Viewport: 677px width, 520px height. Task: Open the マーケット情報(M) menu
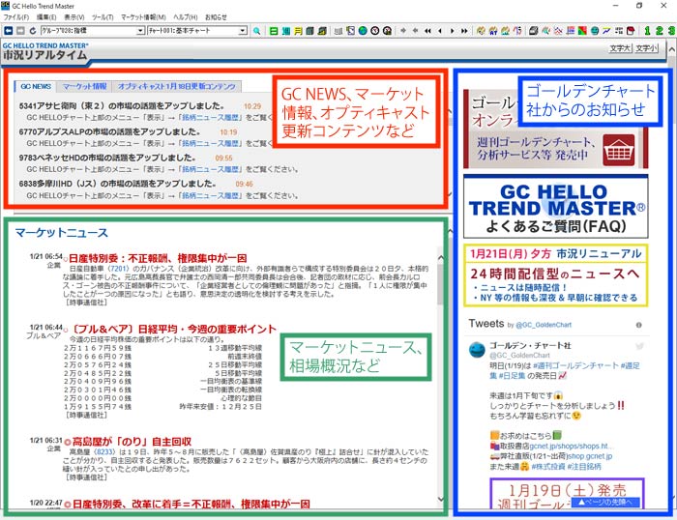click(x=143, y=17)
